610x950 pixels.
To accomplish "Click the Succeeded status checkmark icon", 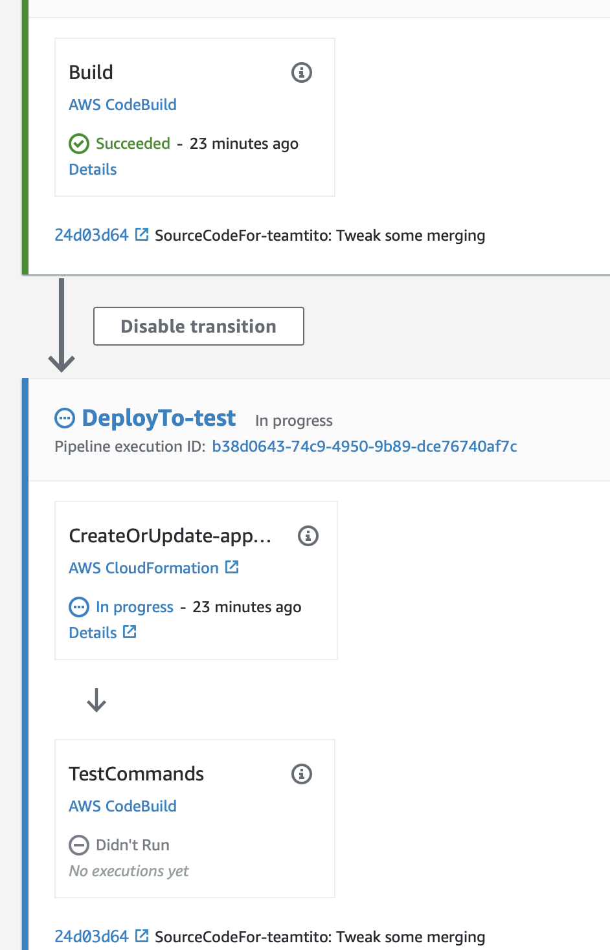I will (x=78, y=144).
